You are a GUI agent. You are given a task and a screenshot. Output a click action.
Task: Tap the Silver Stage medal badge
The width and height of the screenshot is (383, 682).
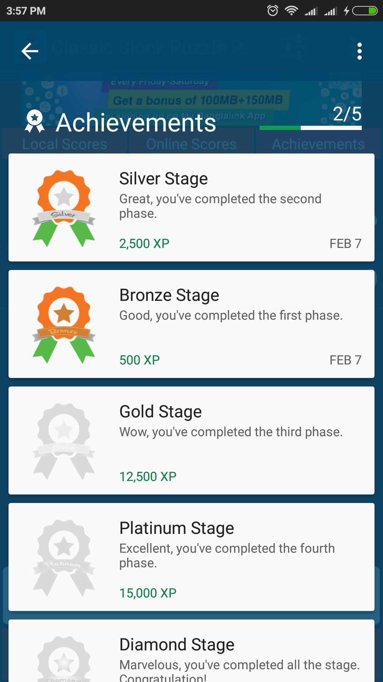pos(64,208)
